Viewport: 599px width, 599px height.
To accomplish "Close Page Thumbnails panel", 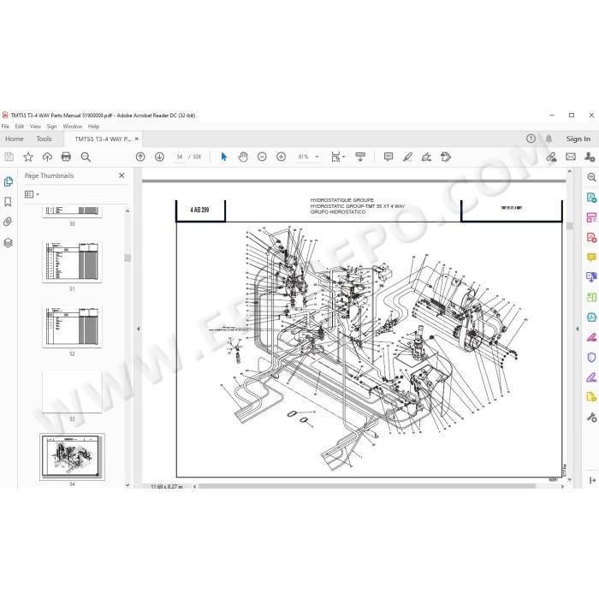I will click(122, 175).
